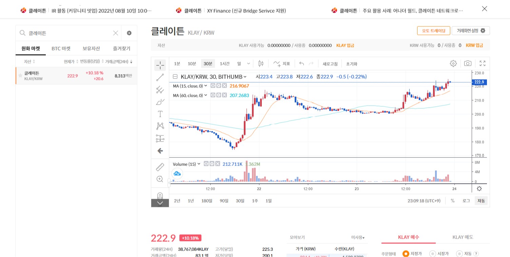
Task: Expand MA (15, close, 0) dropdown arrow
Action: (x=205, y=86)
